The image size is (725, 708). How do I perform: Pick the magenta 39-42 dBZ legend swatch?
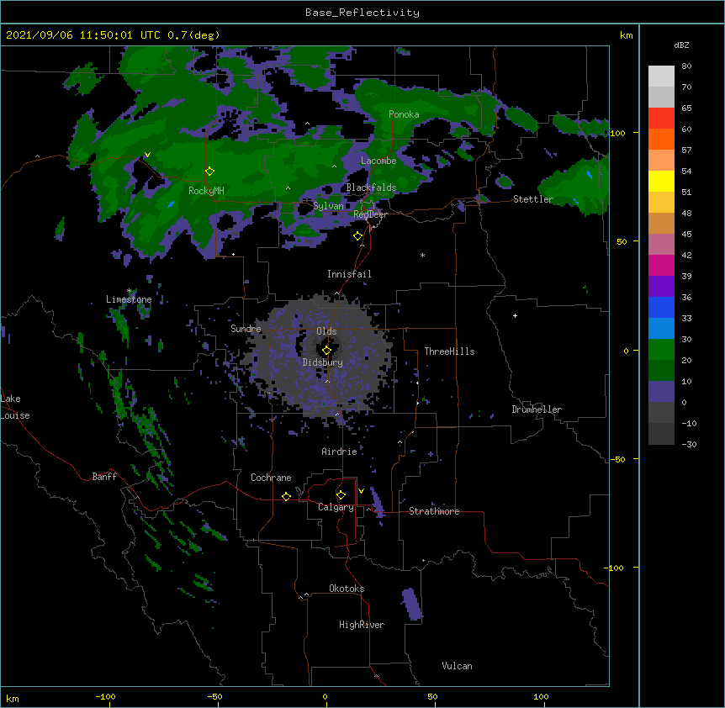click(x=661, y=265)
